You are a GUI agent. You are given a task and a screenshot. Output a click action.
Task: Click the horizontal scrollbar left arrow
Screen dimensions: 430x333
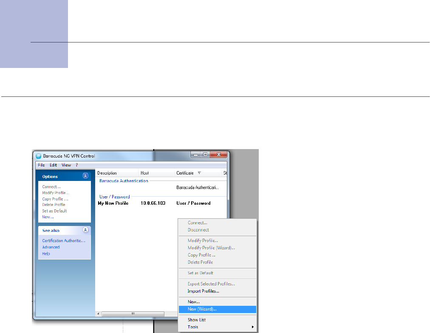(x=98, y=314)
